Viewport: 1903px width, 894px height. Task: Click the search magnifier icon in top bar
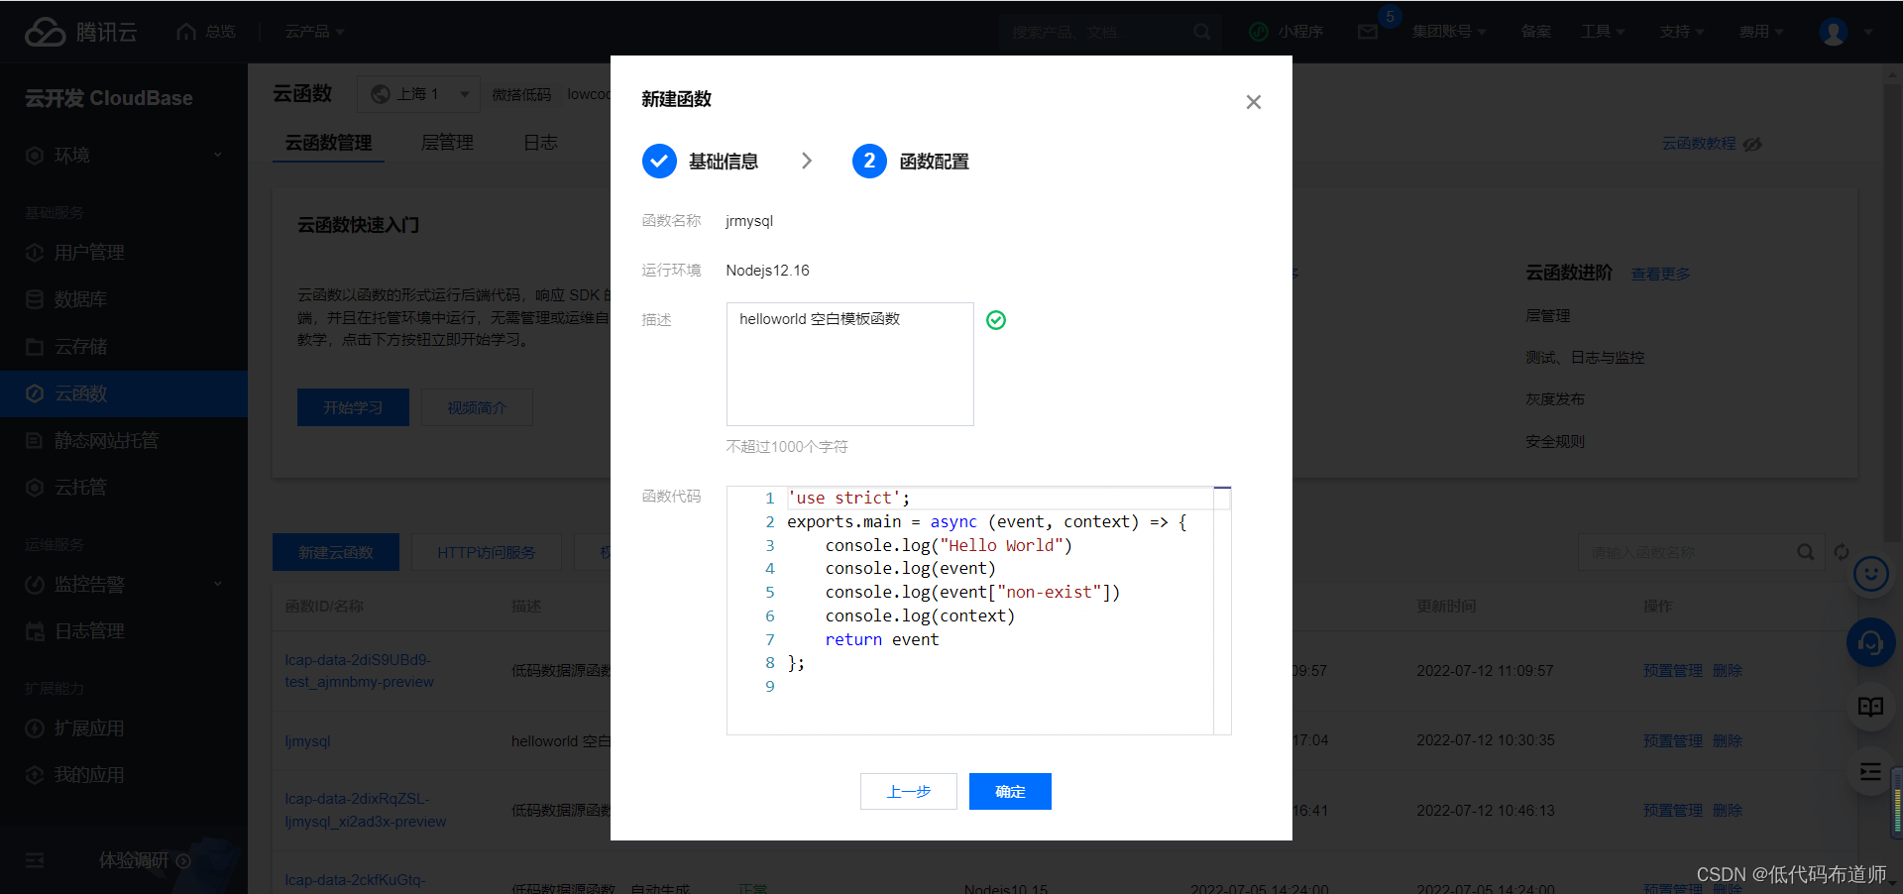coord(1201,32)
